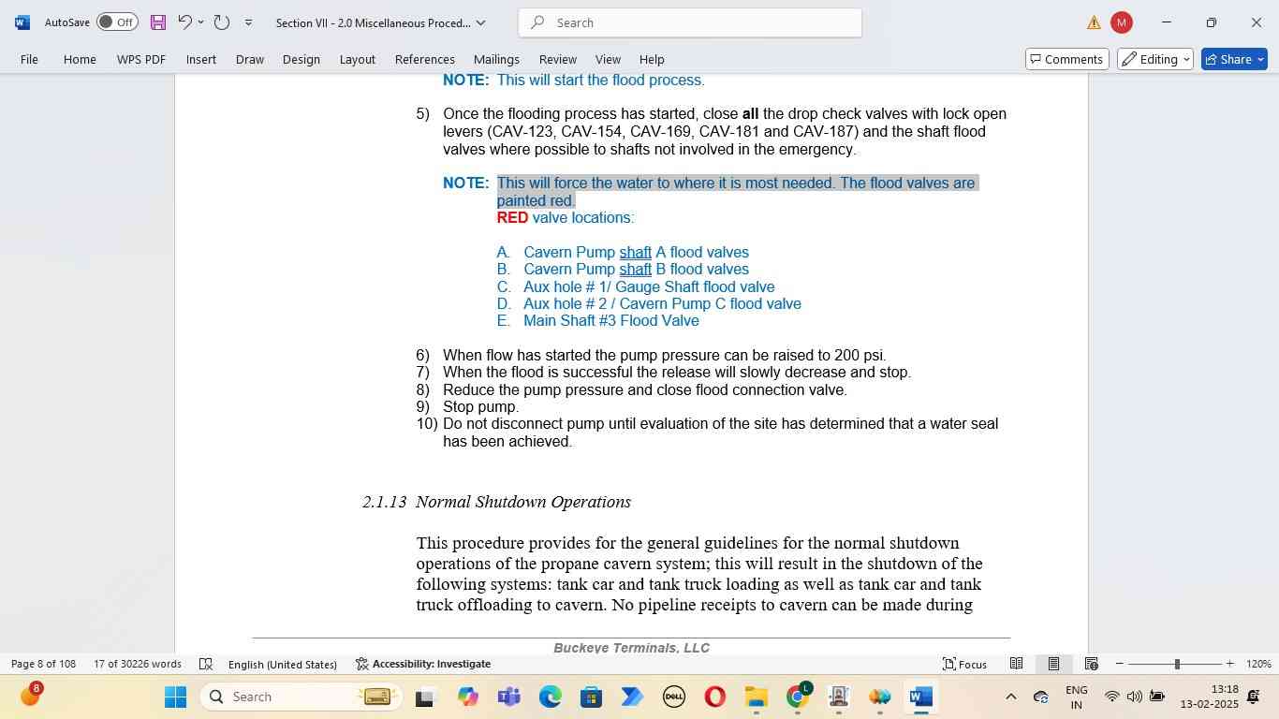Click the Redo/Repeat icon
1279x719 pixels.
(222, 22)
